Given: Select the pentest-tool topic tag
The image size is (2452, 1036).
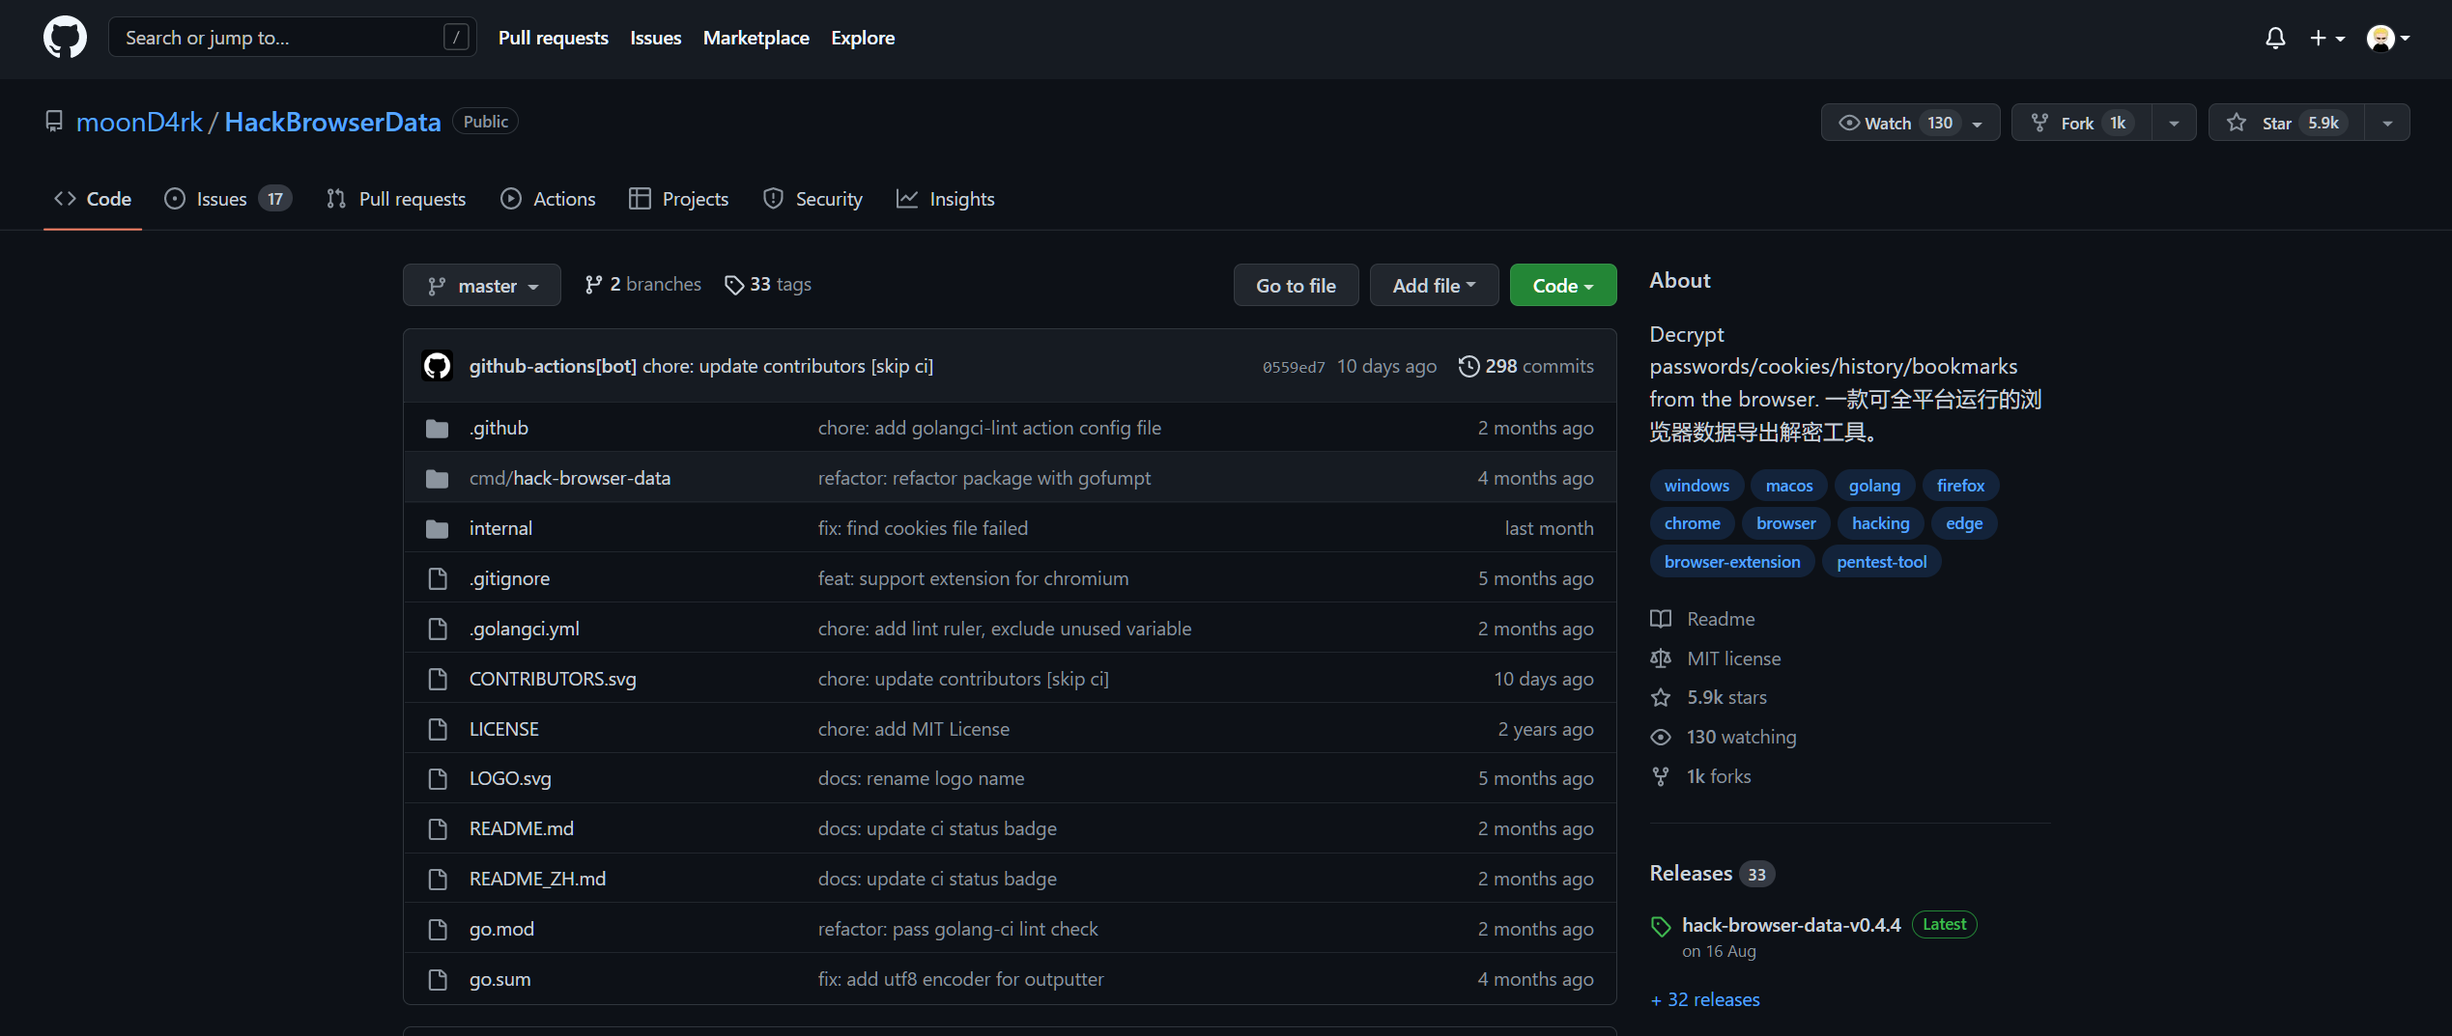Looking at the screenshot, I should coord(1881,562).
